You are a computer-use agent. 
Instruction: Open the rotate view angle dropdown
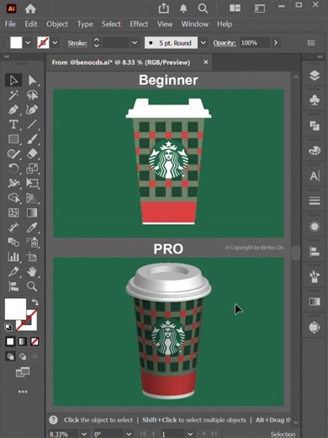click(x=129, y=434)
